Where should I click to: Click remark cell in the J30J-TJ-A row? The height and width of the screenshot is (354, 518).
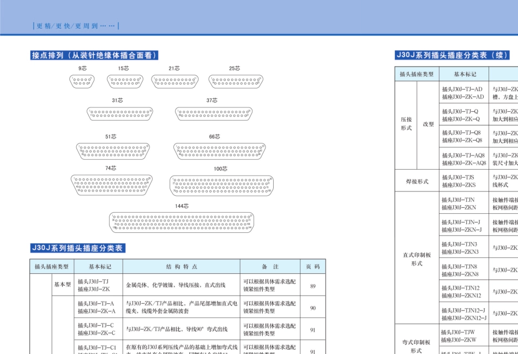(269, 307)
